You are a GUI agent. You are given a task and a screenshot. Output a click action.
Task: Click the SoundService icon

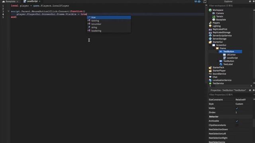point(210,74)
